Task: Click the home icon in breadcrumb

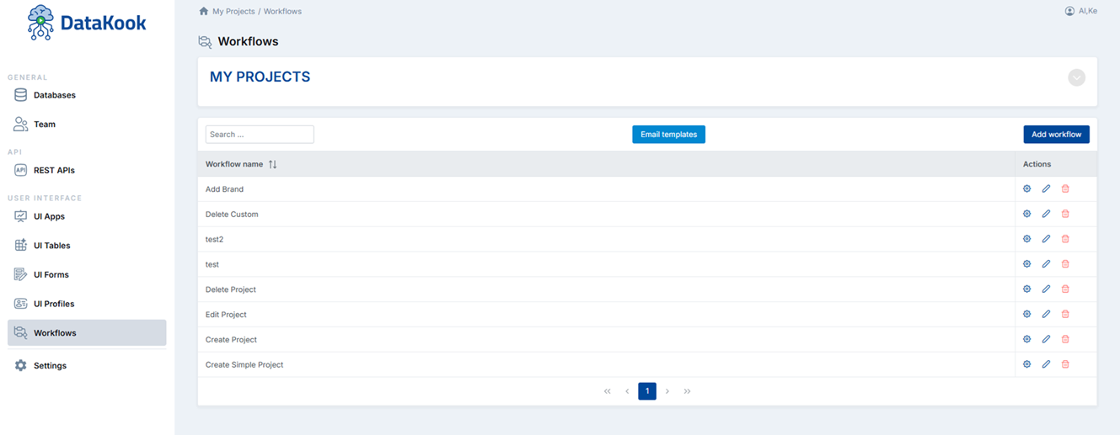Action: pos(203,11)
